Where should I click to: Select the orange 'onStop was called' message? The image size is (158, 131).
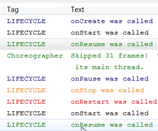[108, 90]
